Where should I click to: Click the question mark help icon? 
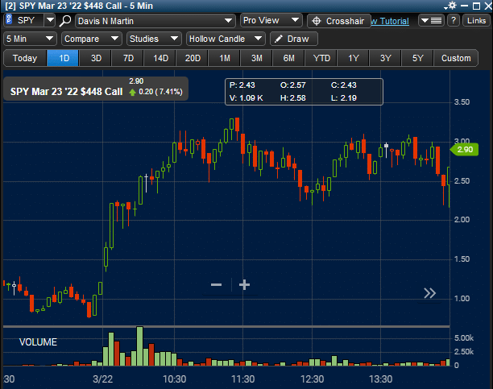coord(454,21)
